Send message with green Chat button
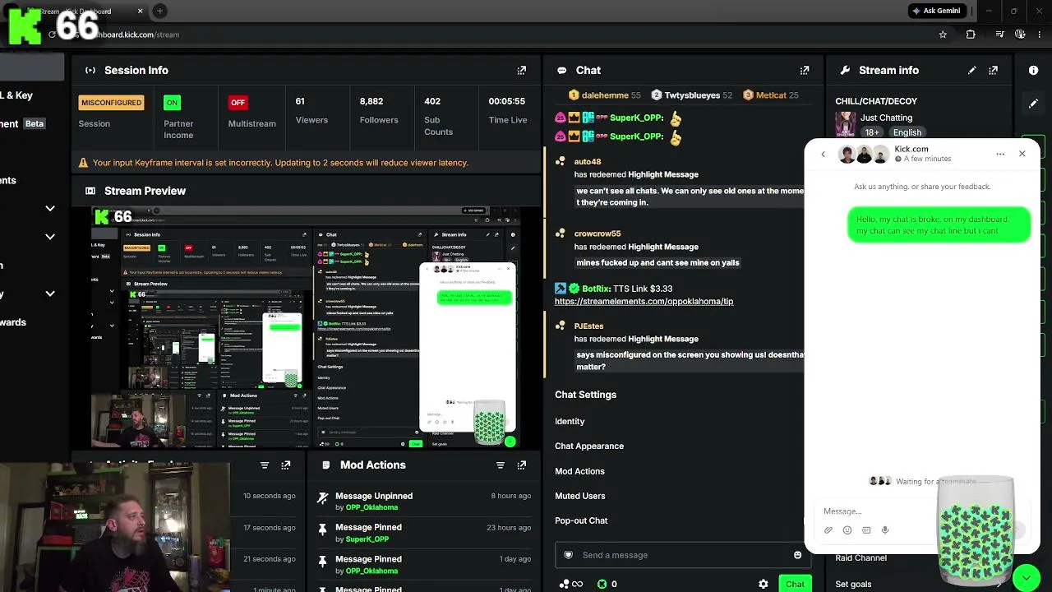1052x592 pixels. pyautogui.click(x=795, y=584)
